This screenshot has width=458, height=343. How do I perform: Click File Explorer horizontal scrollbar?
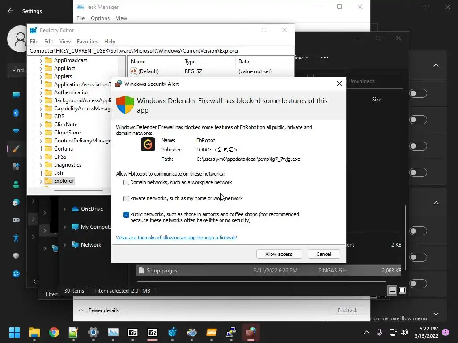click(x=261, y=282)
